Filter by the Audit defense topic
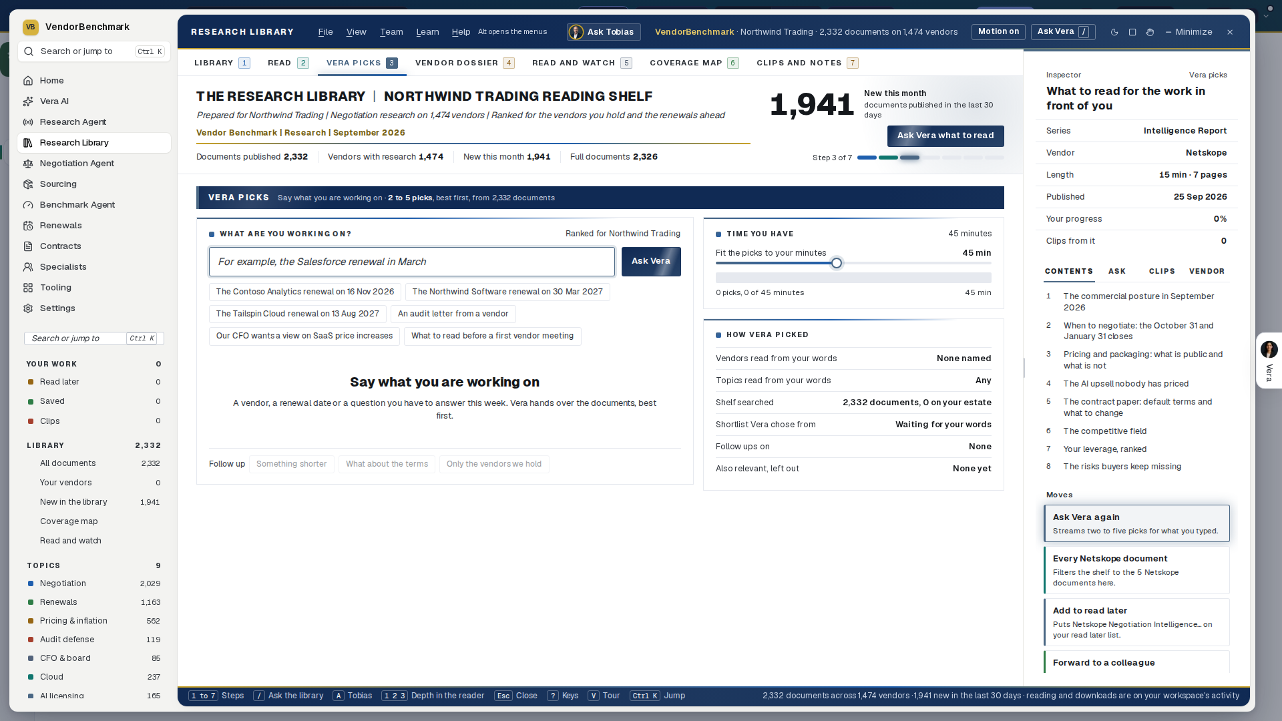This screenshot has height=721, width=1282. coord(93,640)
